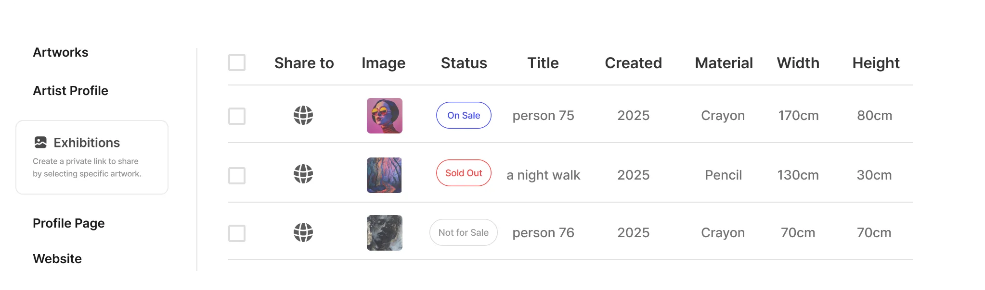Click the globe share icon for person 75
This screenshot has height=290, width=985.
click(x=303, y=115)
